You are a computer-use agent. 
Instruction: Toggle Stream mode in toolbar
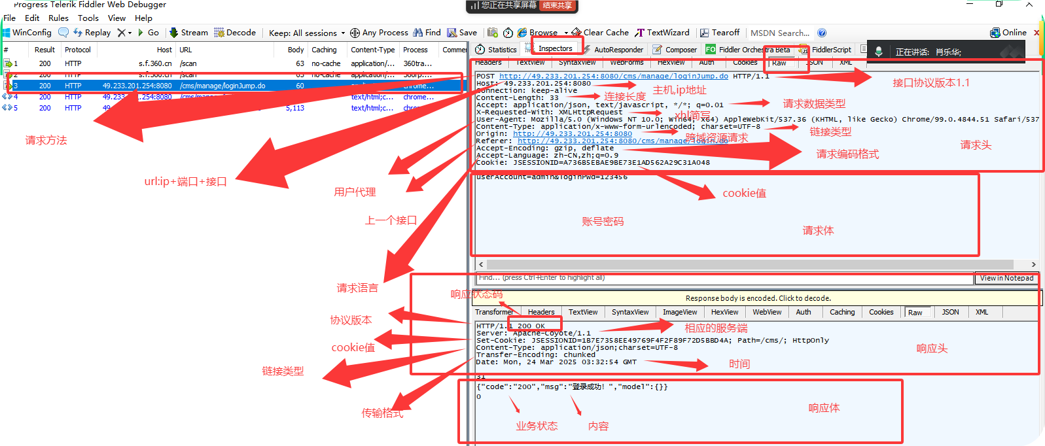pyautogui.click(x=189, y=33)
